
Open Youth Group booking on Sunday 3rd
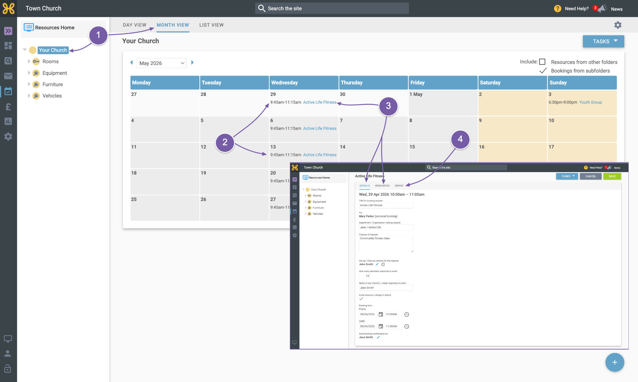590,102
